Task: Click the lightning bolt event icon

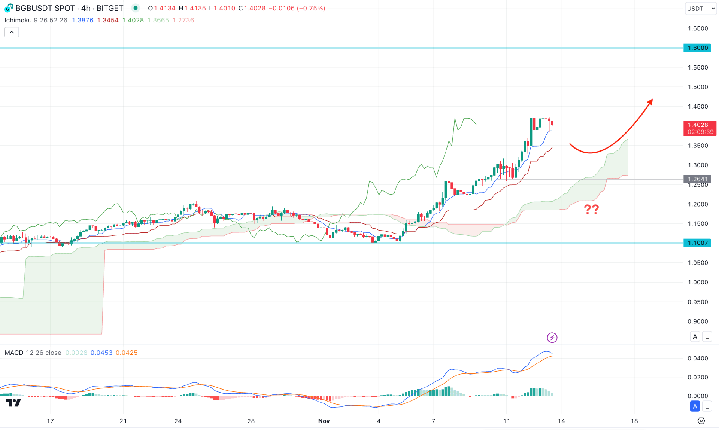Action: click(552, 338)
